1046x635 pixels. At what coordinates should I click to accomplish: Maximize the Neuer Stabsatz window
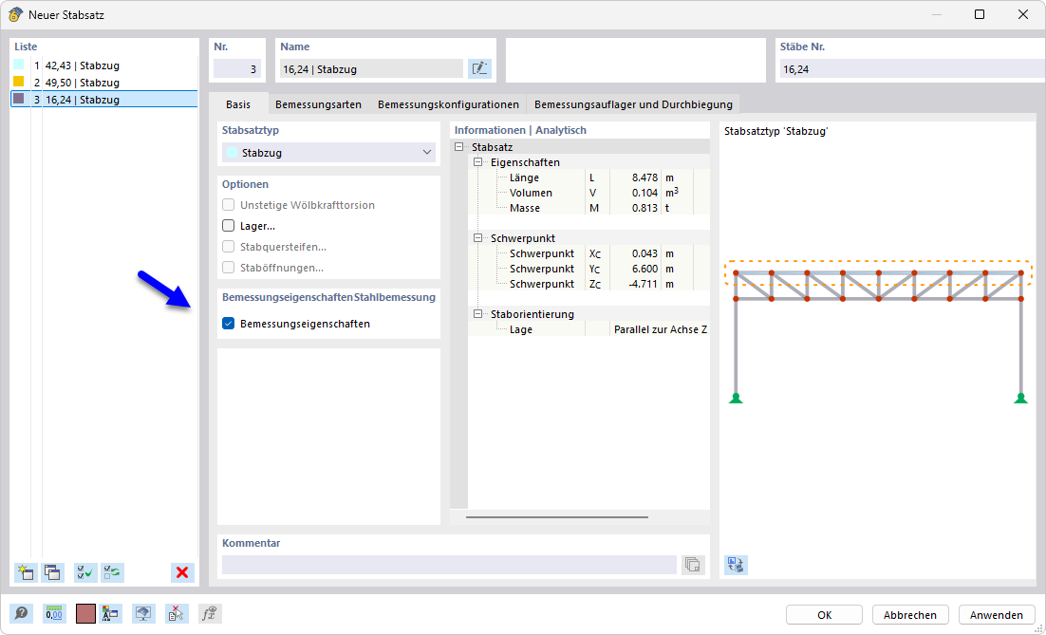pos(980,14)
